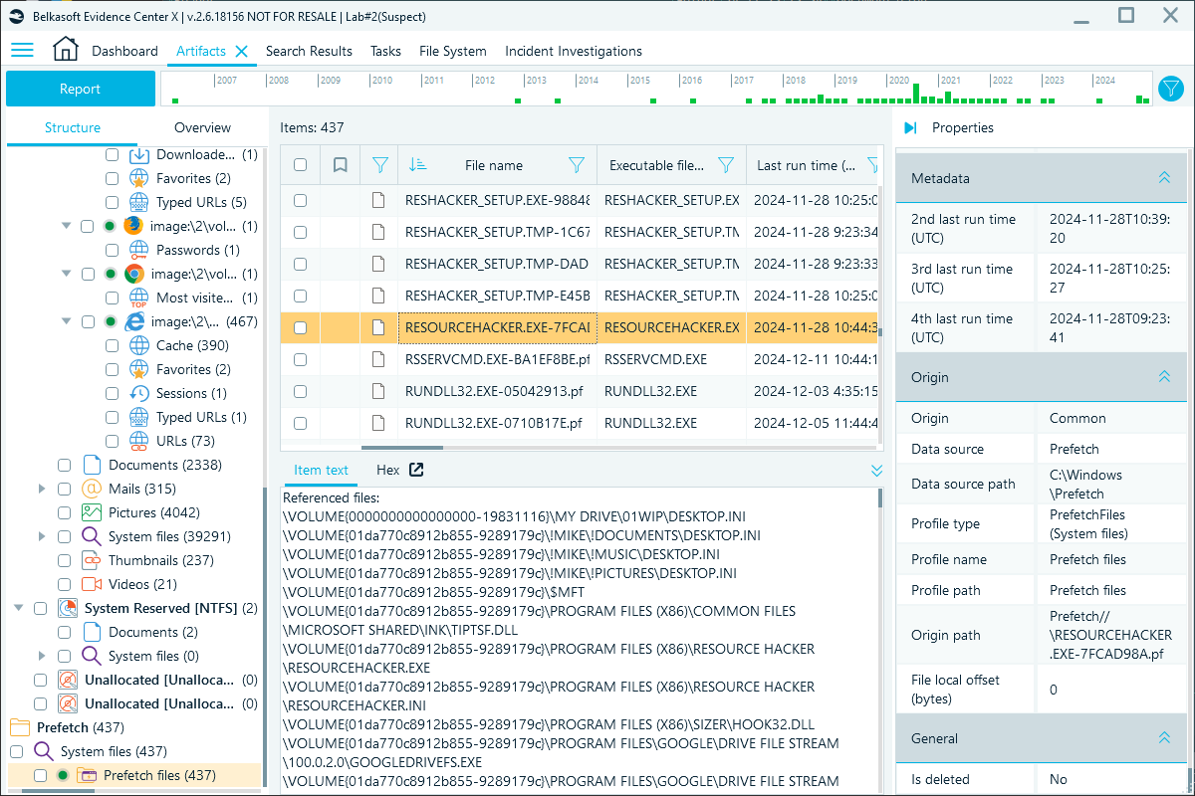Select the RUNDLL32.EXE-05042913.pf row
This screenshot has width=1195, height=796.
pos(581,391)
